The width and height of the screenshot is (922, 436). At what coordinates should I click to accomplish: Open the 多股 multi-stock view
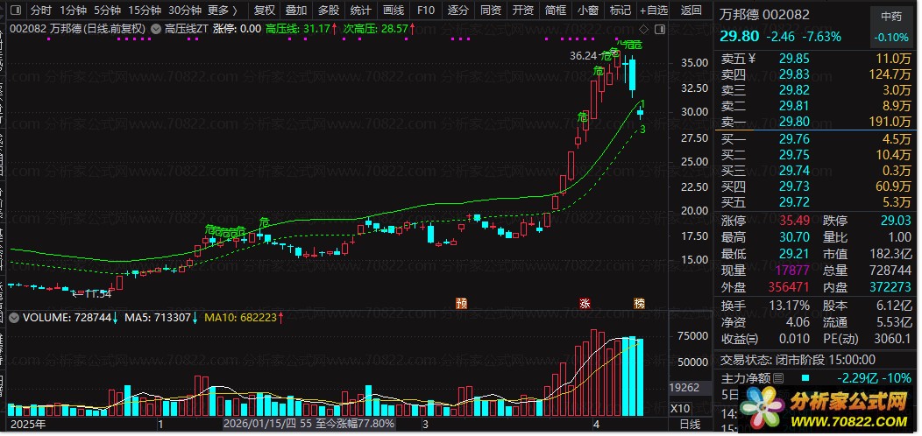(329, 11)
